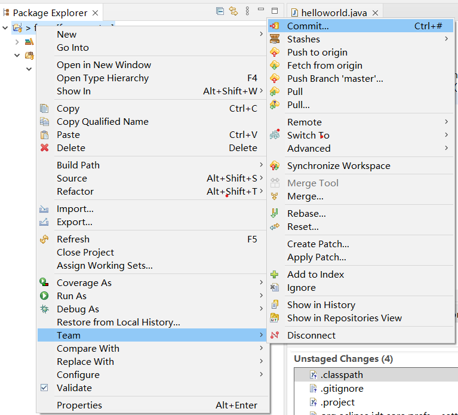Expand the Show In submenu arrow

point(262,91)
